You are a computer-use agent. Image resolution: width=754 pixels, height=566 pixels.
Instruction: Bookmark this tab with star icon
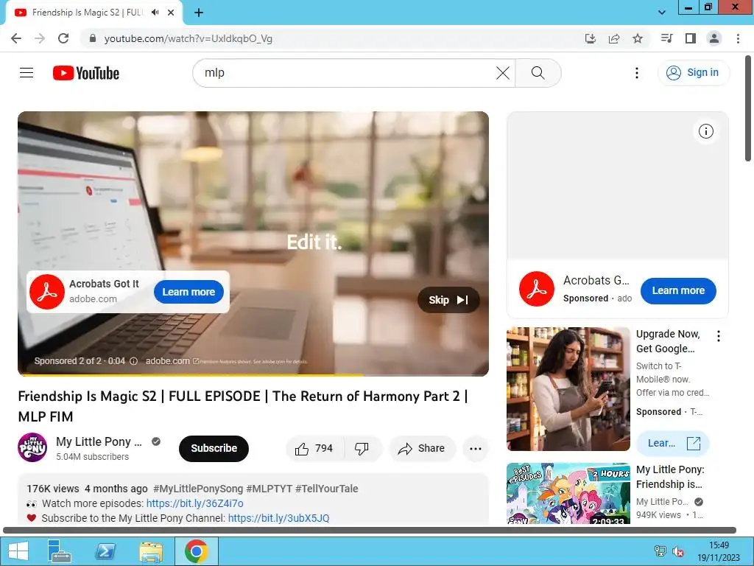tap(637, 38)
